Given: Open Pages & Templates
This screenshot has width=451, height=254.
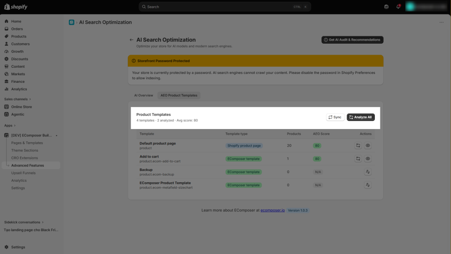Looking at the screenshot, I should click(x=27, y=143).
